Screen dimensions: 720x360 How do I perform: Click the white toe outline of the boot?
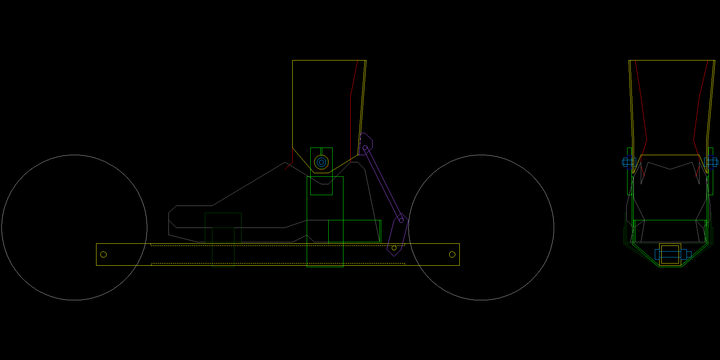[x=169, y=220]
